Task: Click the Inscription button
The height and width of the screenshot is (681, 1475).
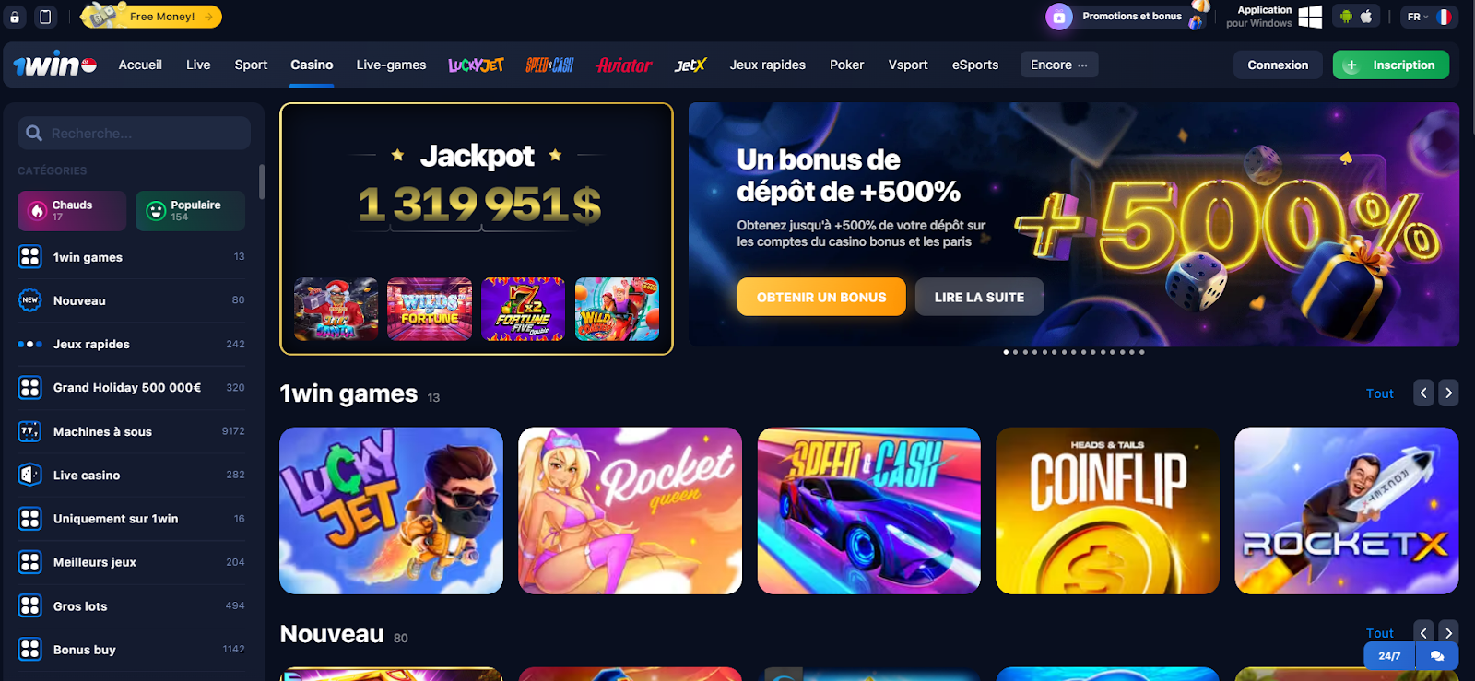Action: pos(1390,65)
